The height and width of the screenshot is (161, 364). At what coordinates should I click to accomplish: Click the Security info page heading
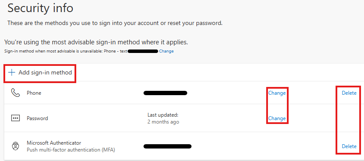click(40, 8)
